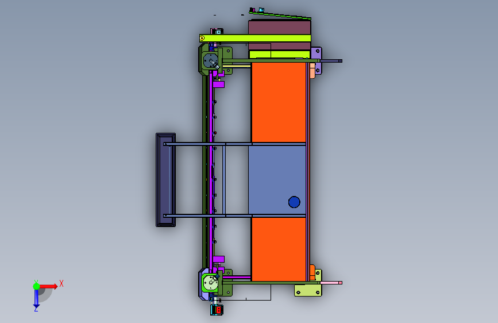This screenshot has height=323, width=498.
Task: Select the upper magenta block on the rail
Action: (x=219, y=84)
